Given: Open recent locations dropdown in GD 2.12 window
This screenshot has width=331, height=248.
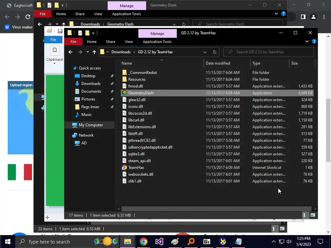Looking at the screenshot, I should point(88,52).
